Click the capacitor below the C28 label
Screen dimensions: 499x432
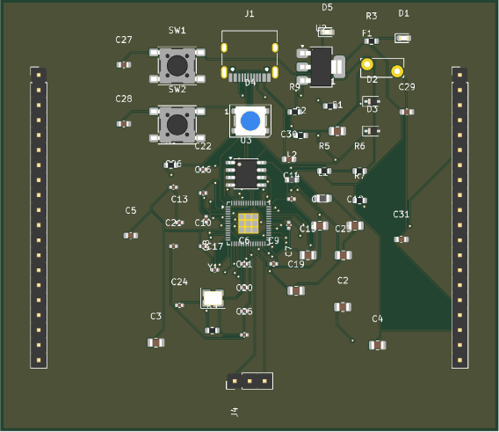(124, 124)
